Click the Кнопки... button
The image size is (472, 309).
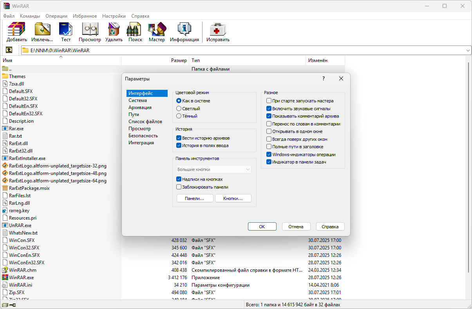click(x=233, y=198)
